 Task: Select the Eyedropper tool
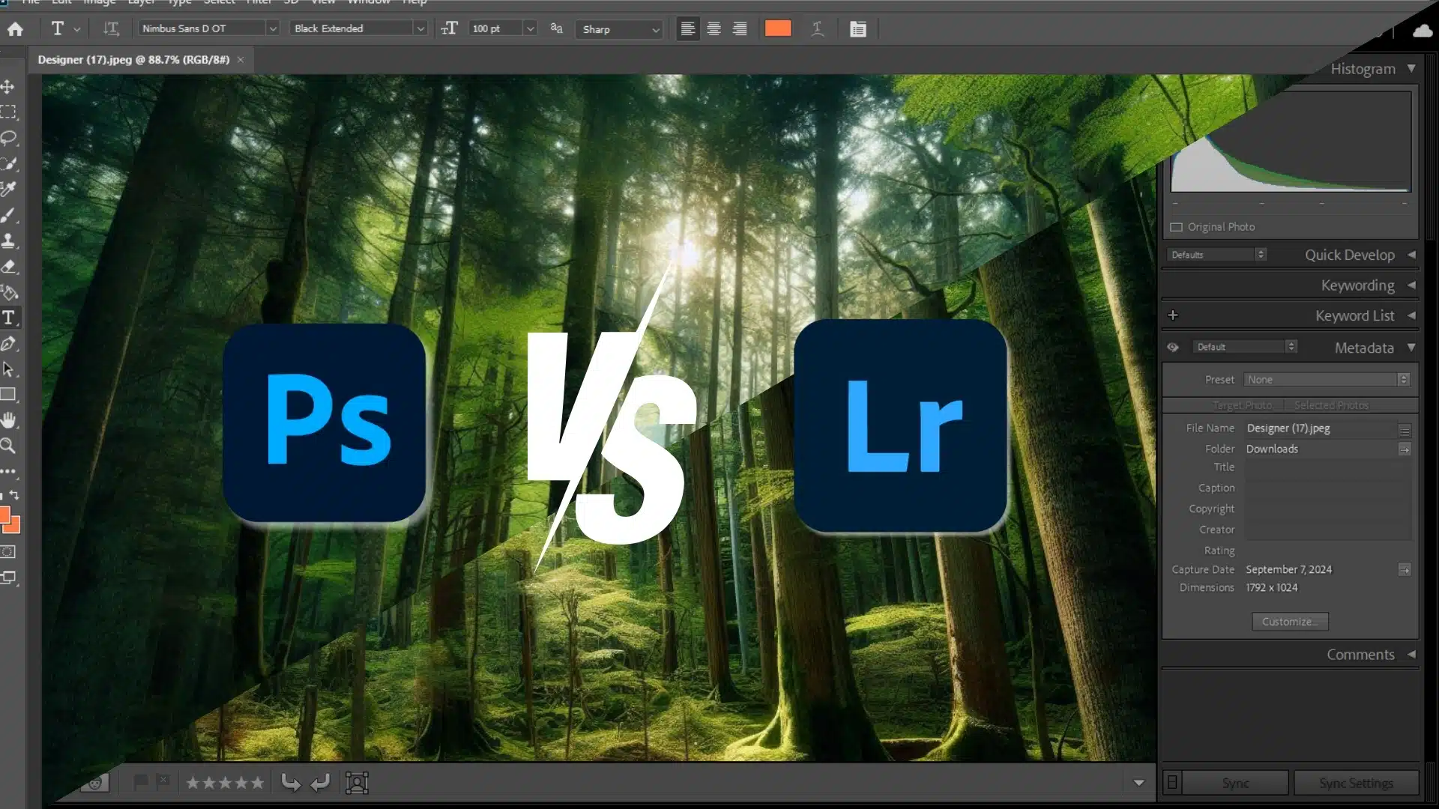pos(8,189)
